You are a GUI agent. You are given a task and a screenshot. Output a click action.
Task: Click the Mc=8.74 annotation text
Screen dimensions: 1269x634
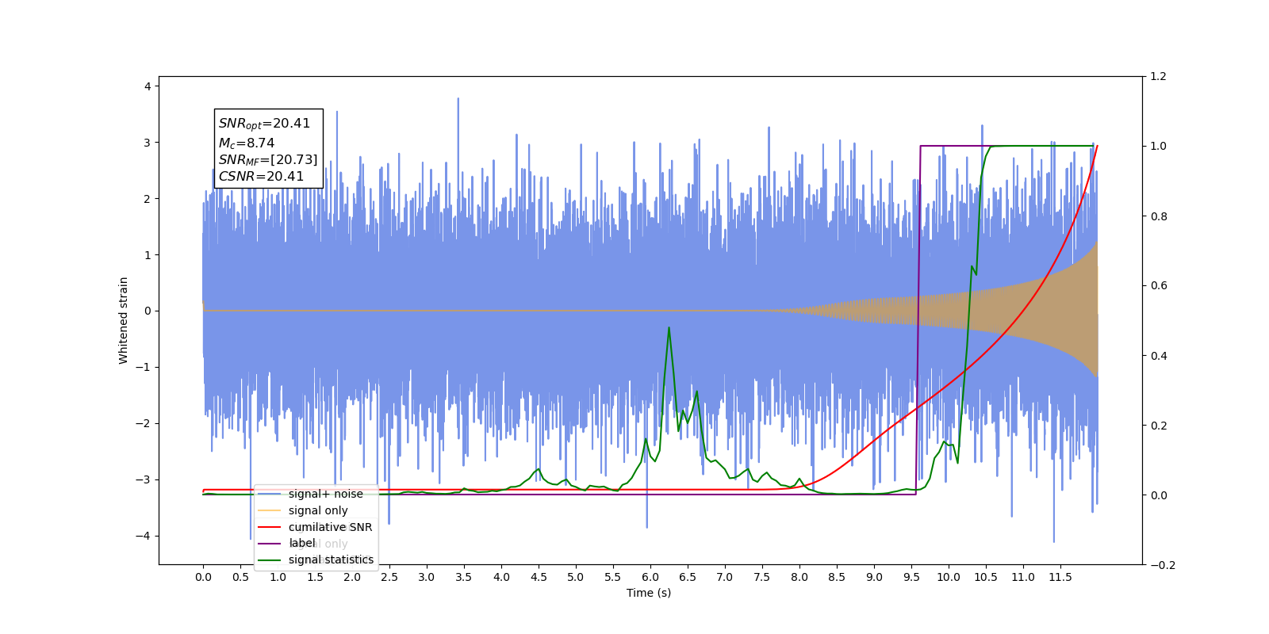pos(247,143)
